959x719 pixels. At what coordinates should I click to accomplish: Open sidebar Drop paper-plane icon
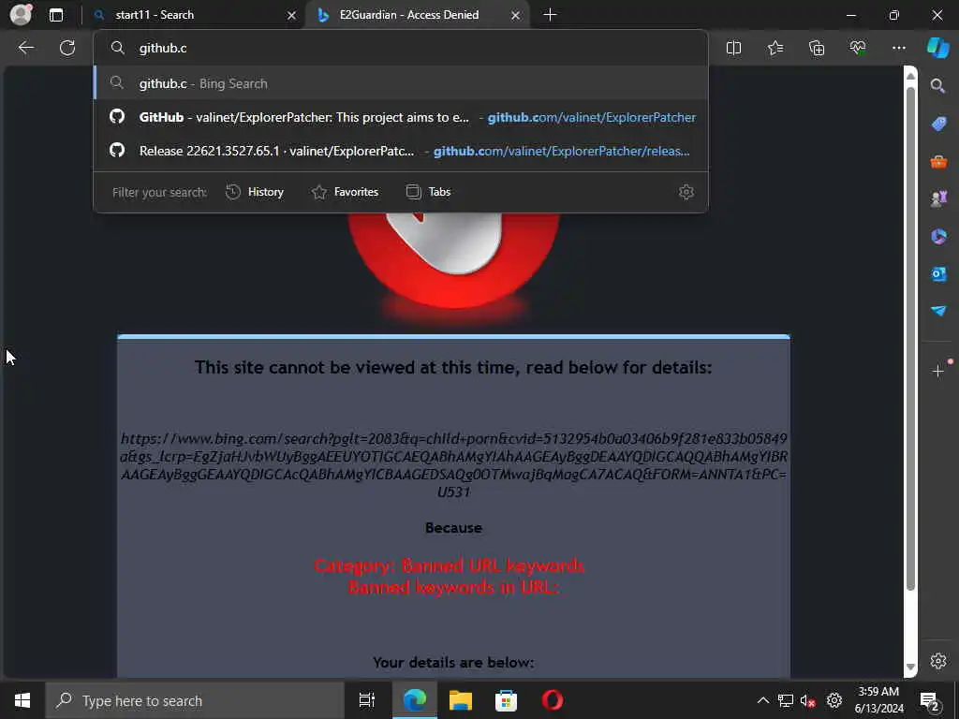coord(938,311)
